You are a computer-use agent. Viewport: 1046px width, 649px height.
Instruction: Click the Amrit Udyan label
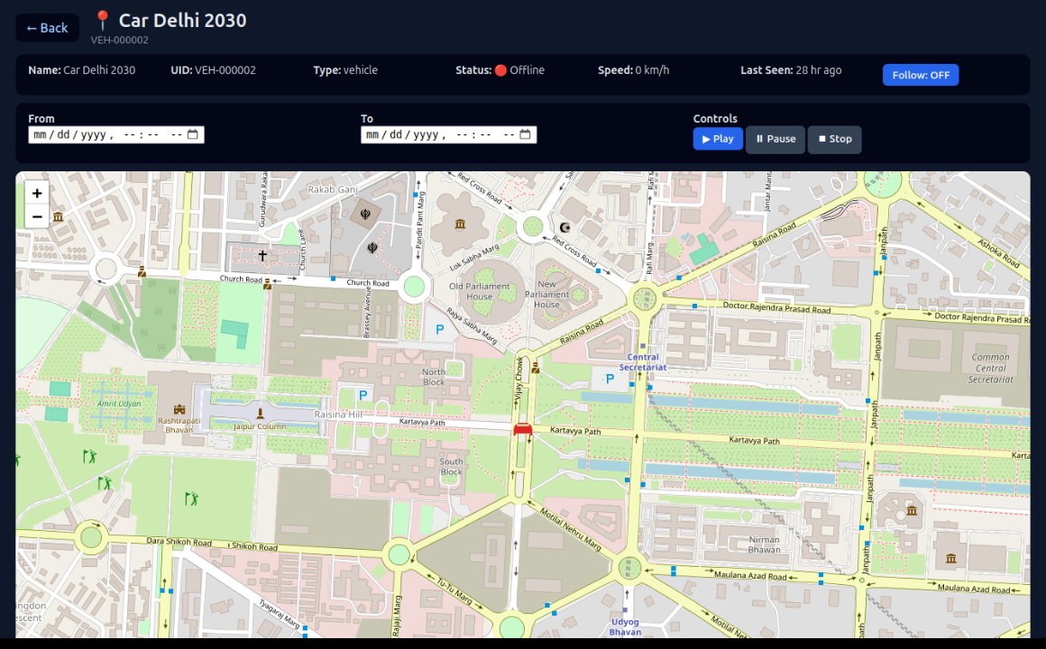pyautogui.click(x=119, y=404)
